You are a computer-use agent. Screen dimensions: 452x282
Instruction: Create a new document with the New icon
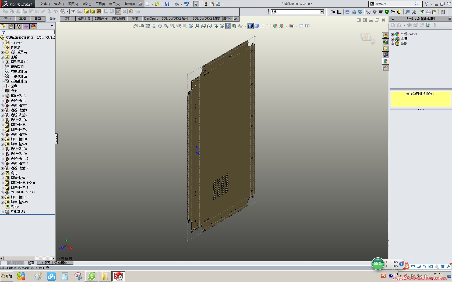(x=147, y=4)
